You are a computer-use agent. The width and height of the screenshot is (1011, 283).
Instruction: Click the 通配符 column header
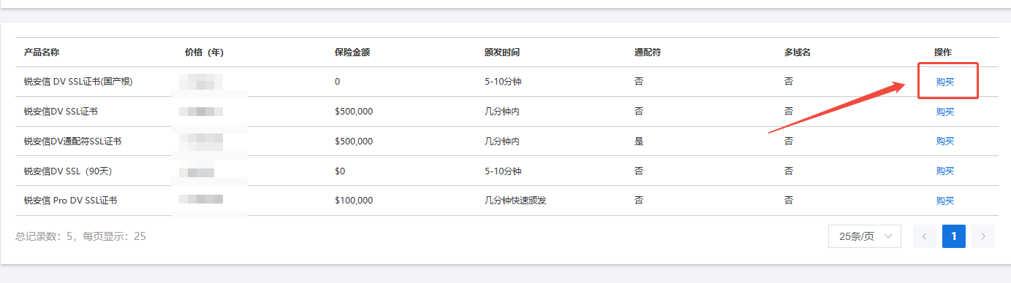coord(648,53)
